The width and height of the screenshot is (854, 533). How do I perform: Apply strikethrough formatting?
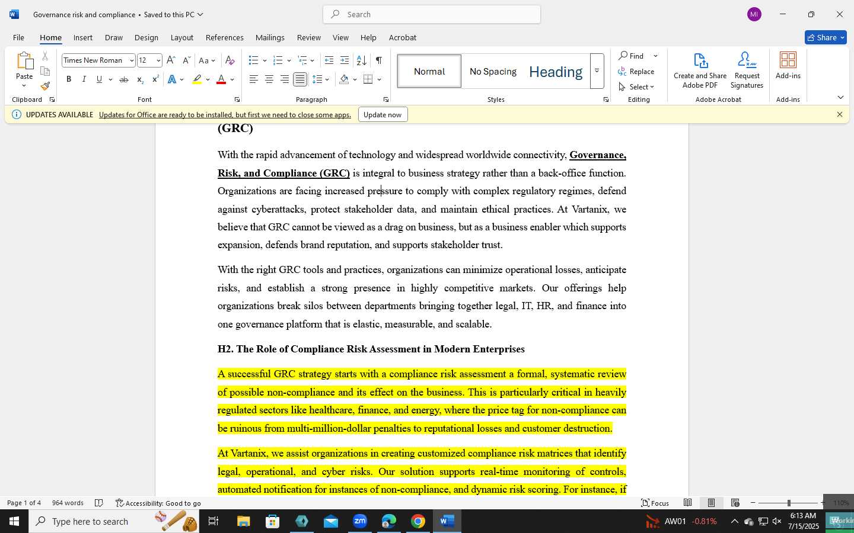(124, 79)
